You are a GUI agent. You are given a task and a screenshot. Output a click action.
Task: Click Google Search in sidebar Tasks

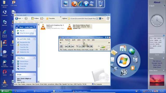pyautogui.click(x=157, y=63)
